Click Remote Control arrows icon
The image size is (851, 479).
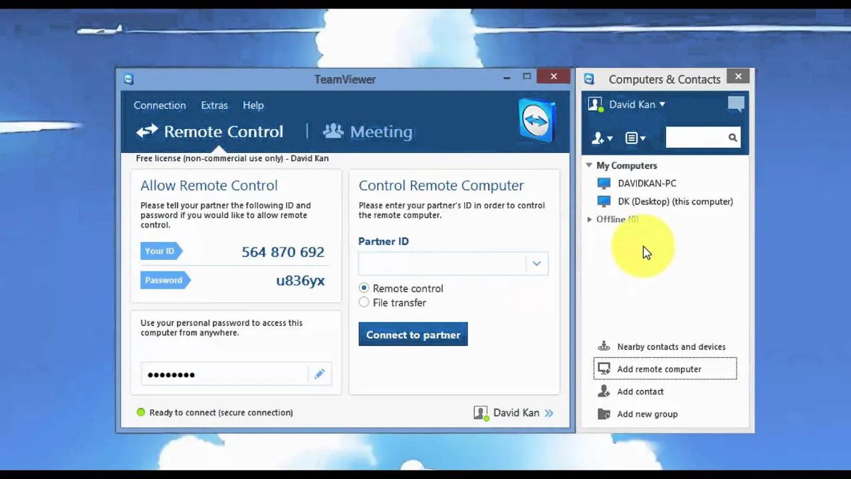(147, 131)
